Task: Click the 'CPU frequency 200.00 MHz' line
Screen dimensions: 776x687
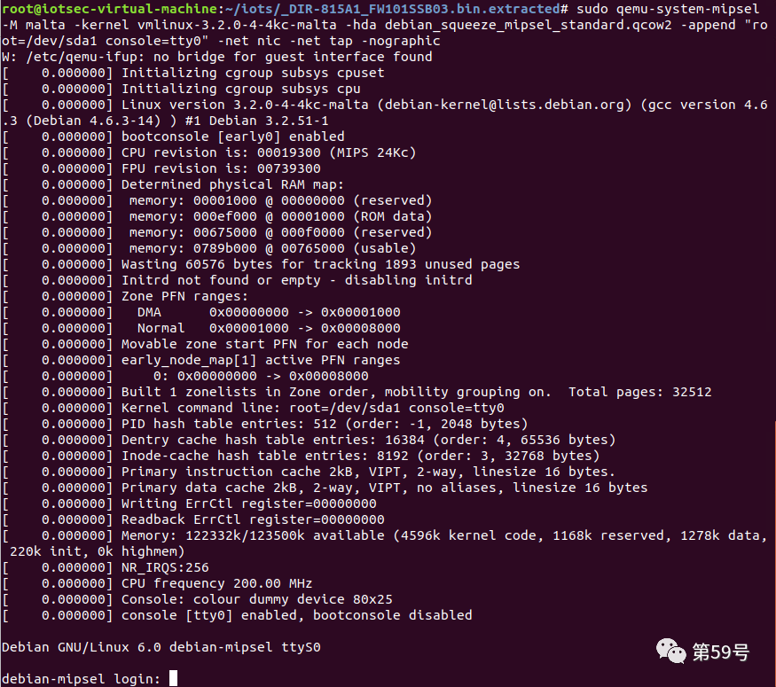Action: [157, 583]
